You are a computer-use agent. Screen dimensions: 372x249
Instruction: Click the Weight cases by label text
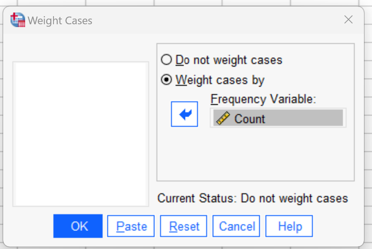220,80
